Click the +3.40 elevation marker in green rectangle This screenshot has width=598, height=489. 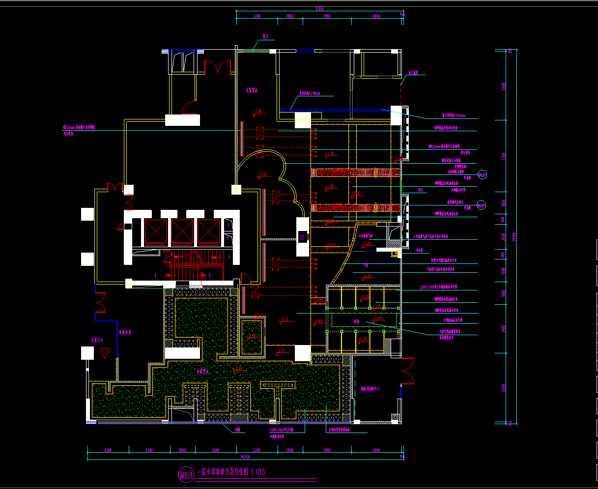point(376,318)
